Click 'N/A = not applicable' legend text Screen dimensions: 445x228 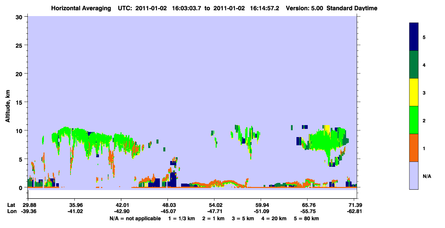[135, 218]
